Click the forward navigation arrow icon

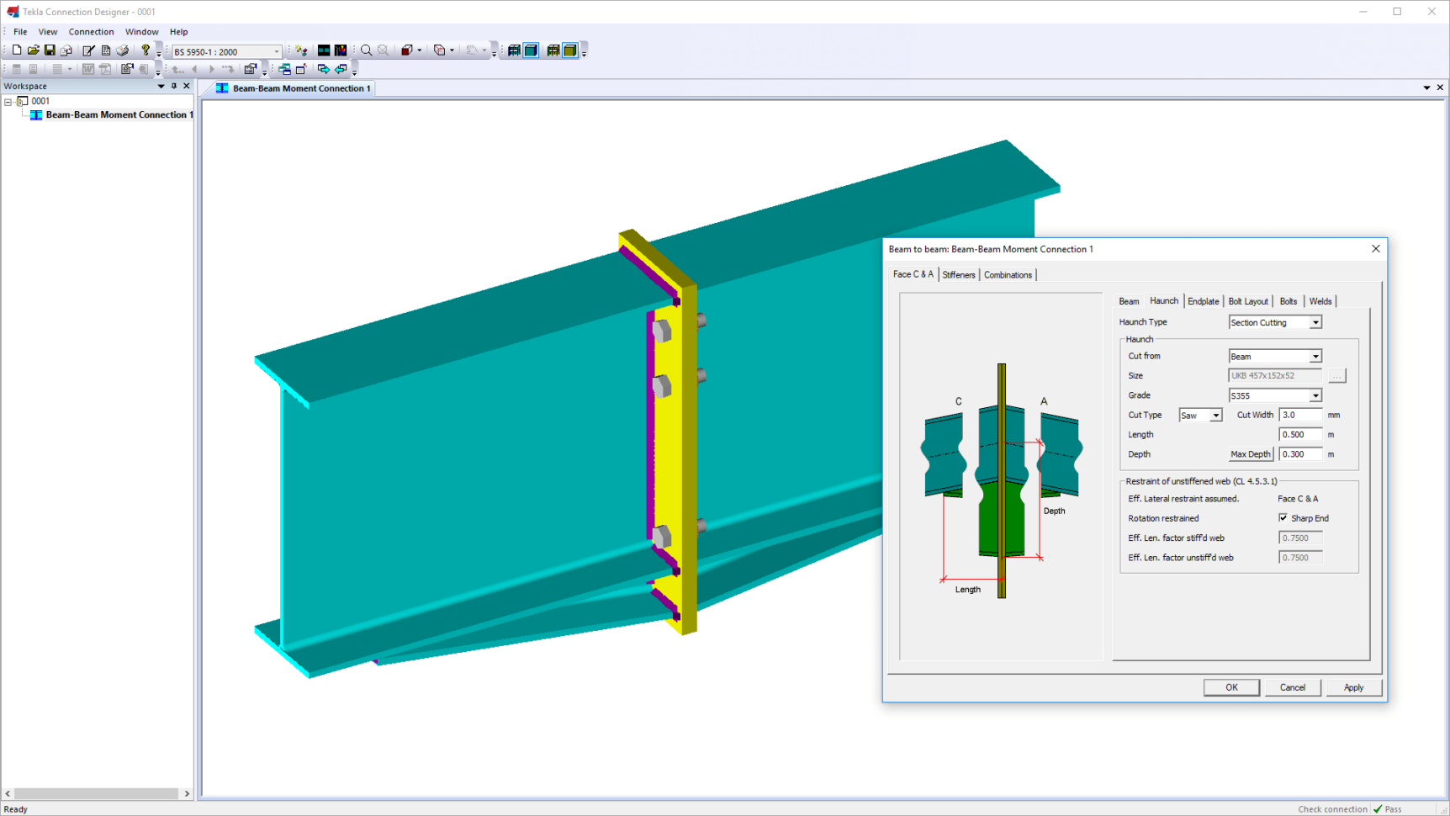coord(211,69)
